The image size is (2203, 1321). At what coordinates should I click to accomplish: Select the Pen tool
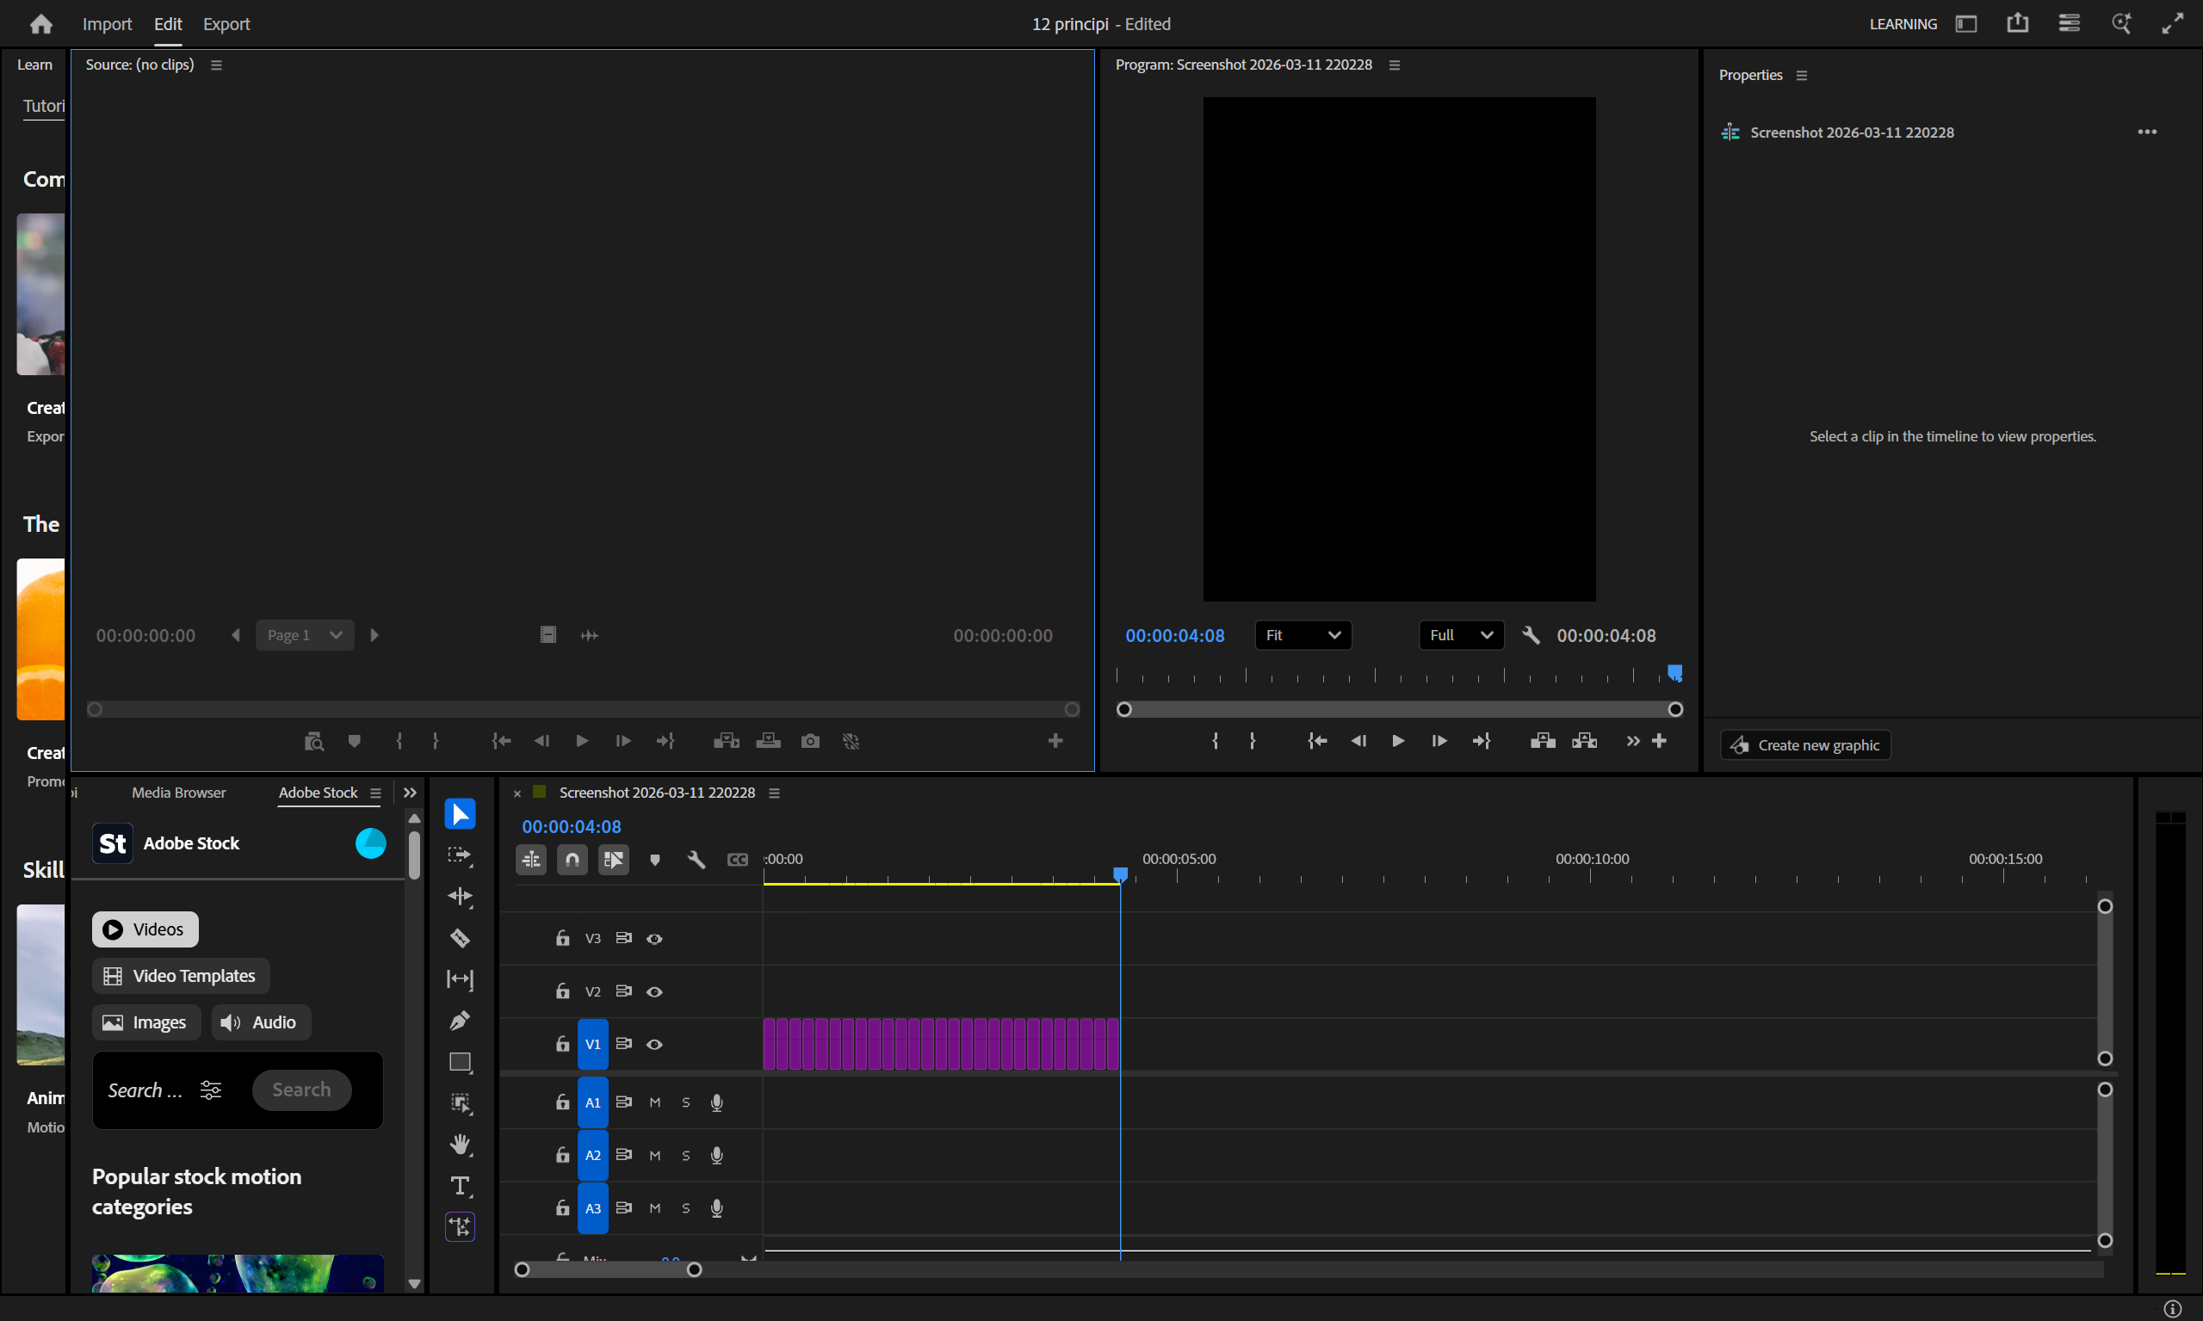pos(460,1020)
